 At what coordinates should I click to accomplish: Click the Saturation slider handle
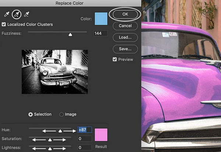50,140
